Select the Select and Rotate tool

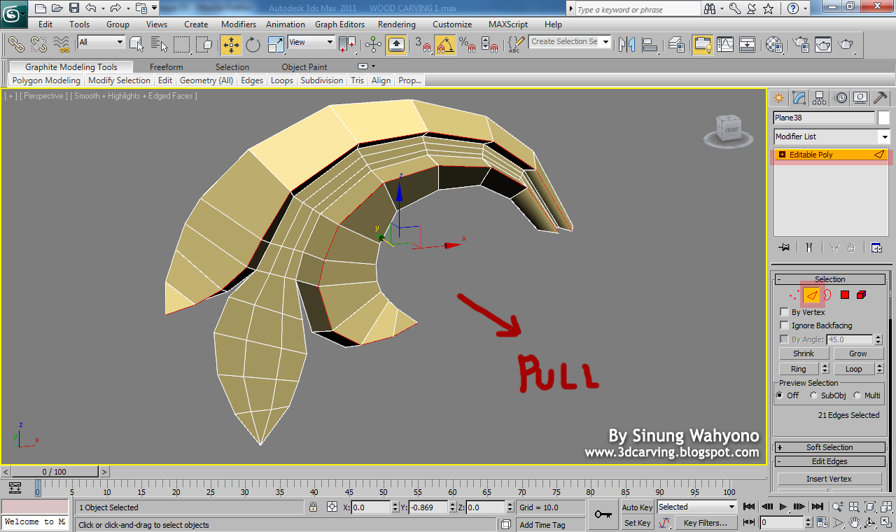click(x=252, y=44)
